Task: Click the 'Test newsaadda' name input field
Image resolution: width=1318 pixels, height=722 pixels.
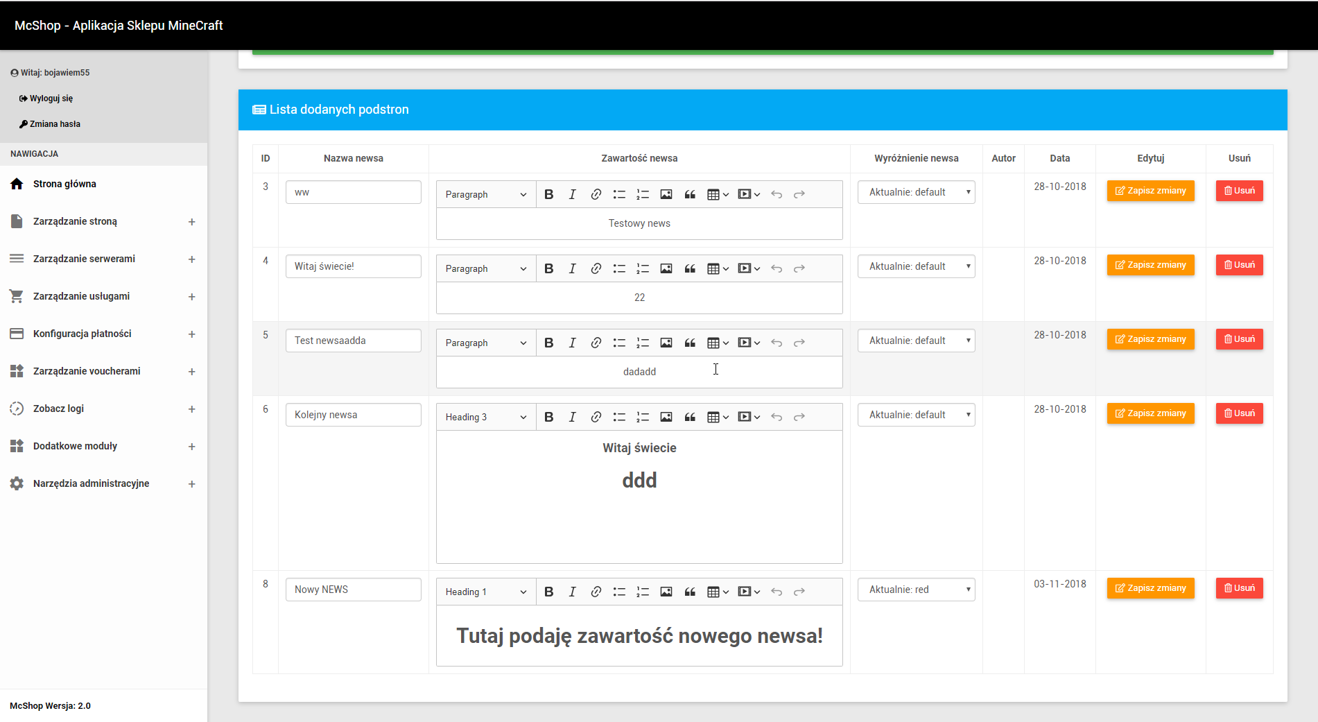Action: click(353, 341)
